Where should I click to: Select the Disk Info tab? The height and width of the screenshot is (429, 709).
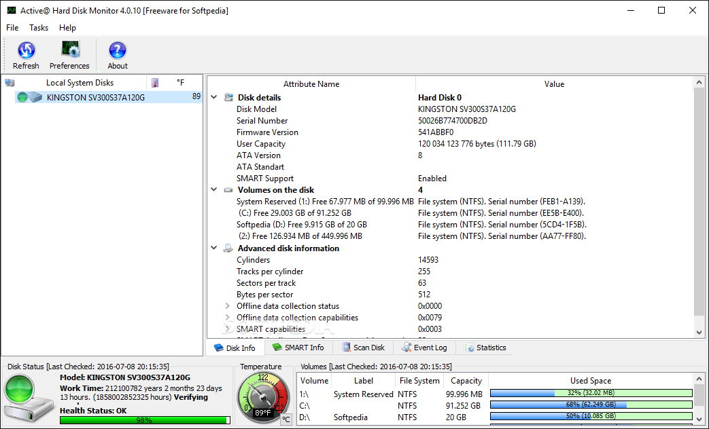pos(235,348)
